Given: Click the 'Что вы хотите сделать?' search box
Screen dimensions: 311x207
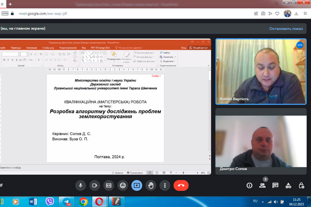Looking at the screenshot, I should [129, 48].
